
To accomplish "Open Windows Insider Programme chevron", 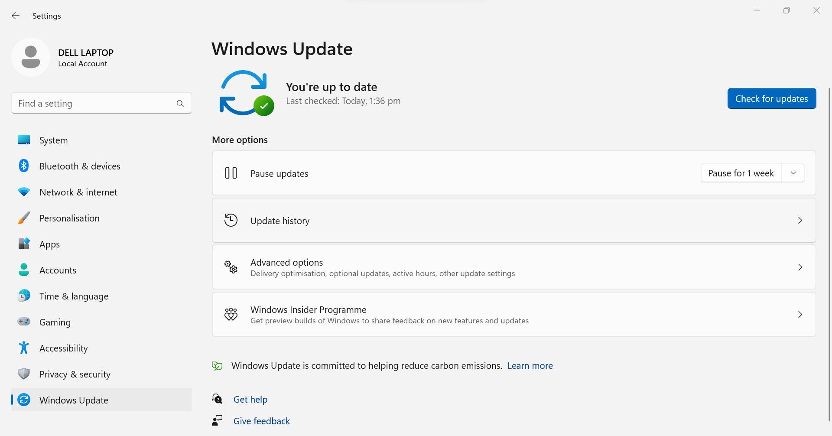I will [x=800, y=314].
